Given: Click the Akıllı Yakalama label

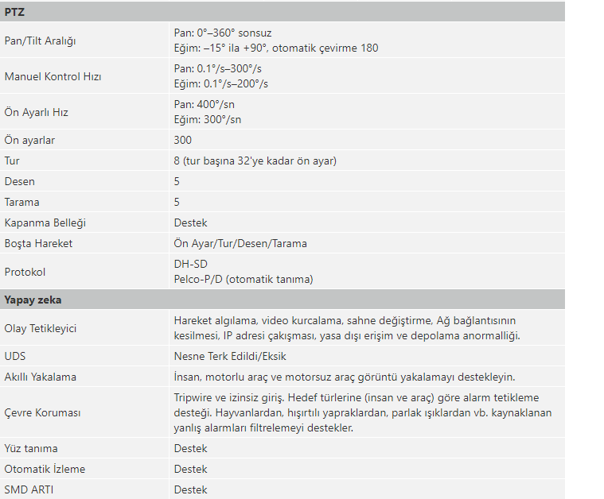Looking at the screenshot, I should (x=41, y=377).
